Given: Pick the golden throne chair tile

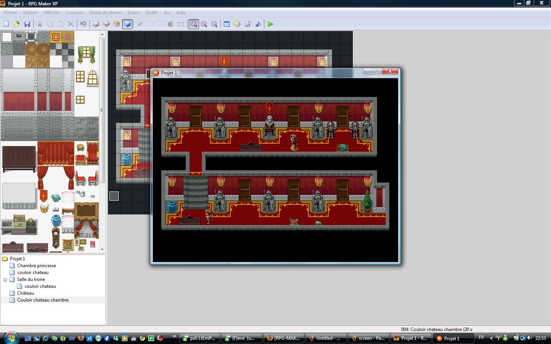Looking at the screenshot, I should click(x=93, y=154).
